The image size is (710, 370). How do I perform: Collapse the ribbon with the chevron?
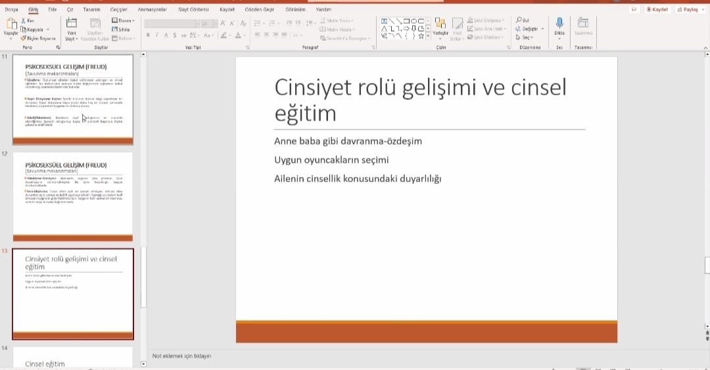705,47
